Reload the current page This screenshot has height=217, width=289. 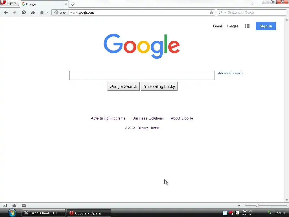[x=24, y=12]
